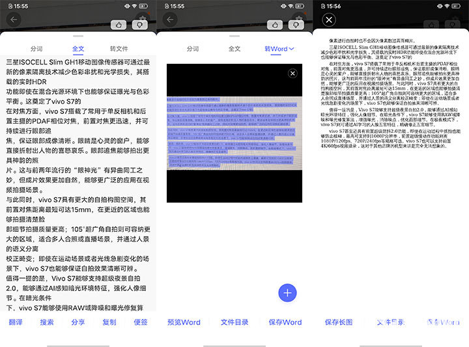
Task: Tap back arrow in middle phone screen
Action: (170, 20)
